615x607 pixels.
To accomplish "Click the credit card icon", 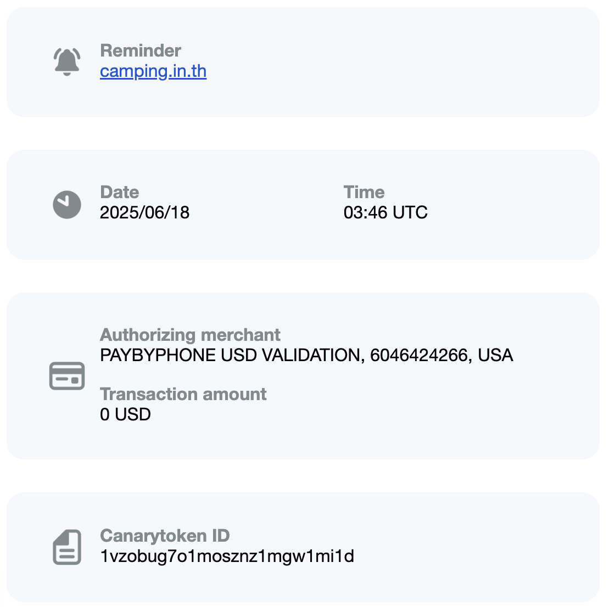I will [67, 376].
